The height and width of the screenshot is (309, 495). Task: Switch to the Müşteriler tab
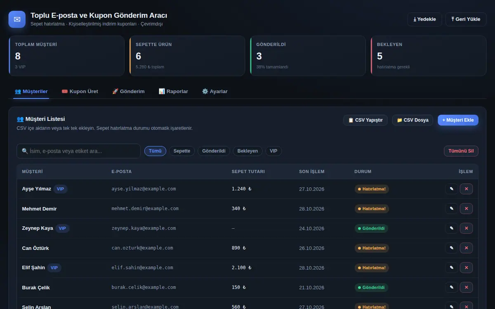click(x=31, y=91)
